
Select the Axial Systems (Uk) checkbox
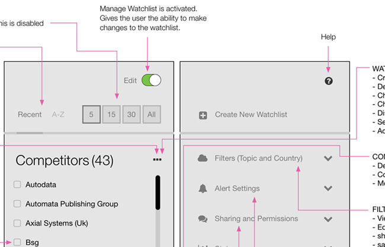pyautogui.click(x=17, y=223)
